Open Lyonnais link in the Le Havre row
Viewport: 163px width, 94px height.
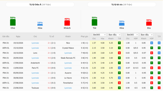[x=35, y=78]
